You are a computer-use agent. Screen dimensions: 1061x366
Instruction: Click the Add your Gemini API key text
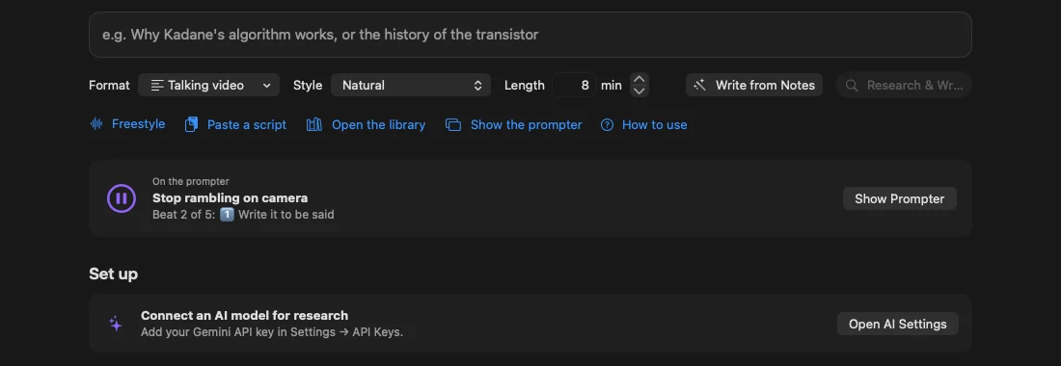(272, 332)
